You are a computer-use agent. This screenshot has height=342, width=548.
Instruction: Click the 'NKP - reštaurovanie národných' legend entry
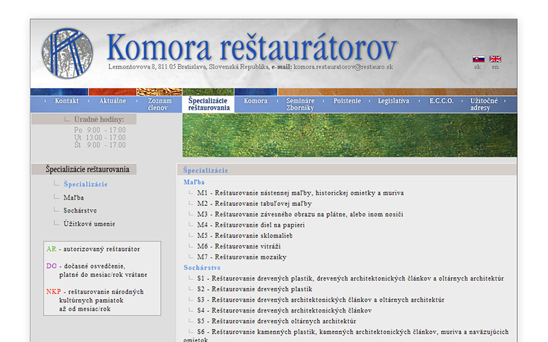[x=95, y=300]
